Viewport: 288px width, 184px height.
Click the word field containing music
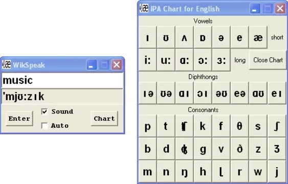(x=62, y=80)
